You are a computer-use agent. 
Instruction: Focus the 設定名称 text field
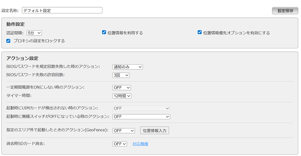62,11
